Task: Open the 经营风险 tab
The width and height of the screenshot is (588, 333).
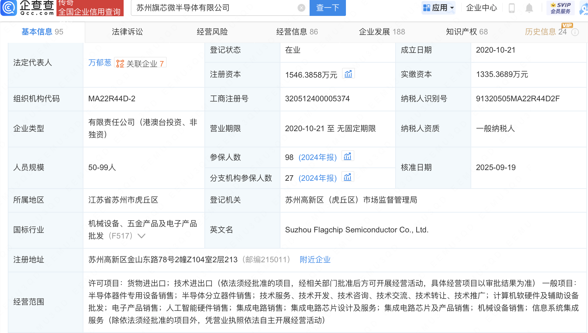Action: click(x=212, y=32)
